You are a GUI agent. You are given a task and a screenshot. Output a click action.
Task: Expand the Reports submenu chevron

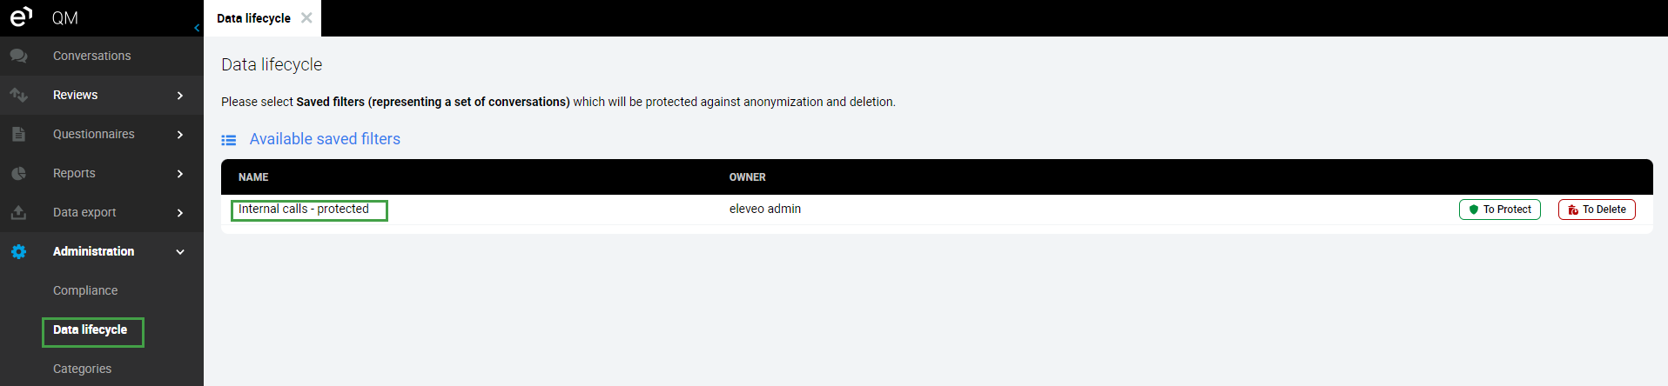pyautogui.click(x=180, y=173)
